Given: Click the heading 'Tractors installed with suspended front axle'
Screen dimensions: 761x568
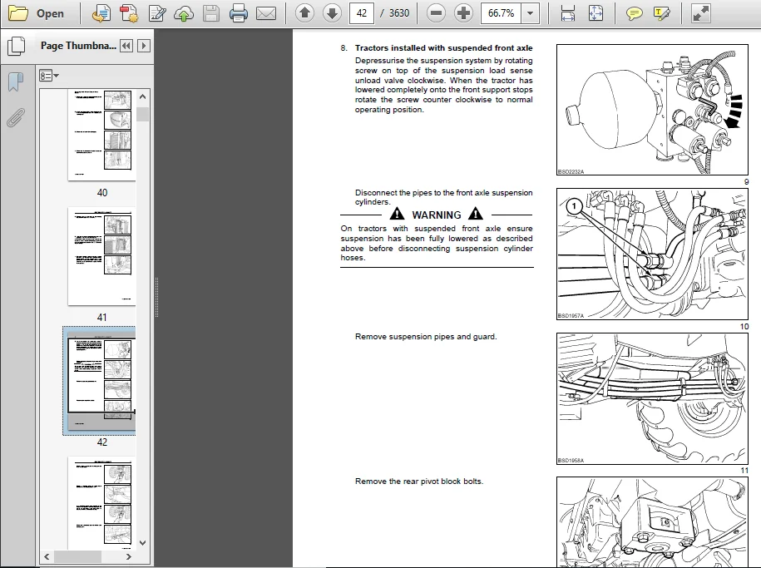Looking at the screenshot, I should [443, 48].
